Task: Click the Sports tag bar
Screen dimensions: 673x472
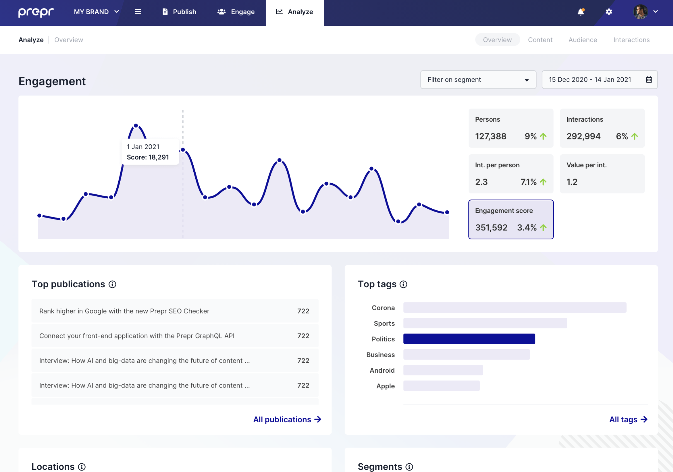Action: pos(485,323)
